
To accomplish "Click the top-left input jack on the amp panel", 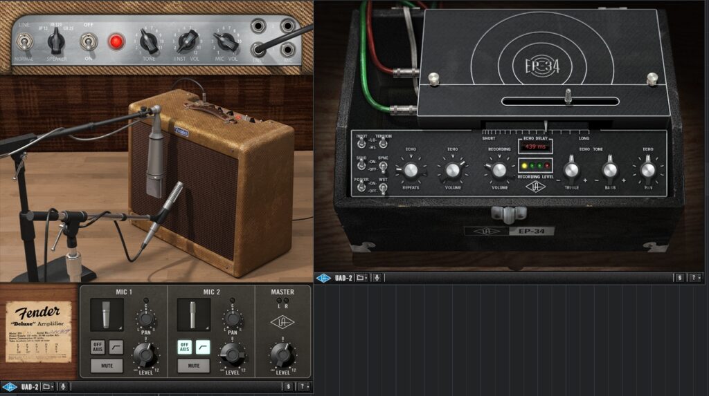I will click(x=258, y=26).
